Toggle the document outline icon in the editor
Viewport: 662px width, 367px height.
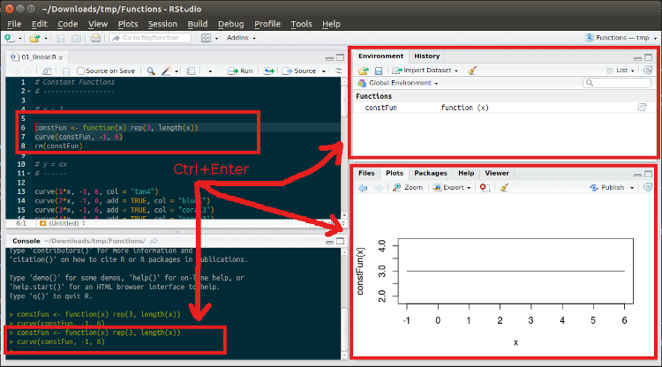pyautogui.click(x=339, y=71)
